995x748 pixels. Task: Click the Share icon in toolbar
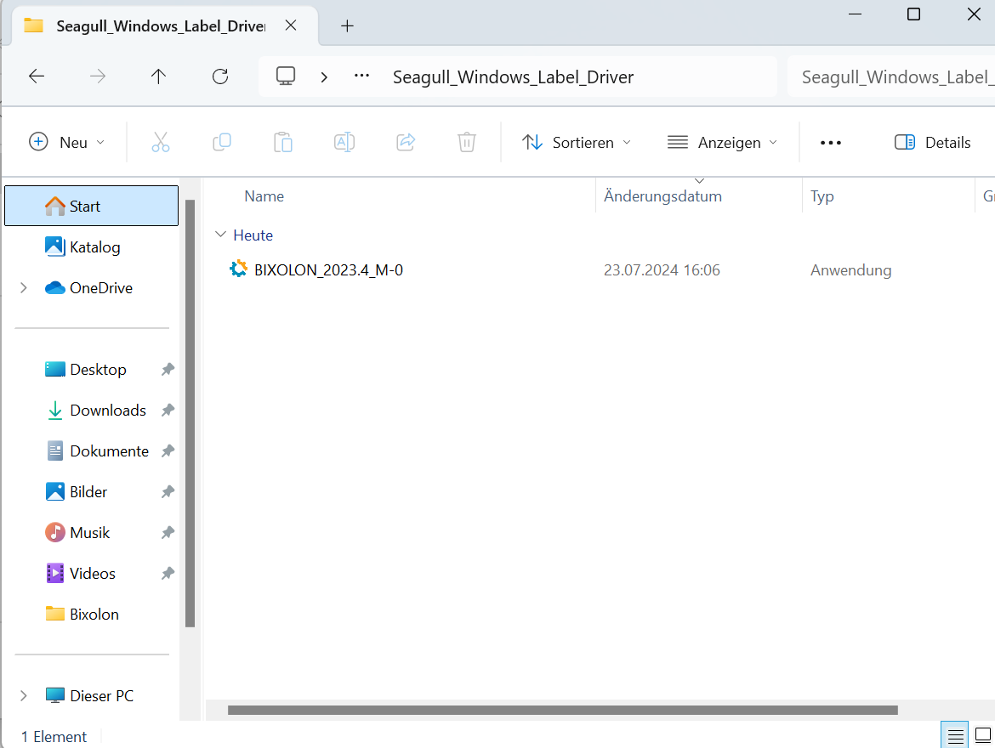[406, 142]
